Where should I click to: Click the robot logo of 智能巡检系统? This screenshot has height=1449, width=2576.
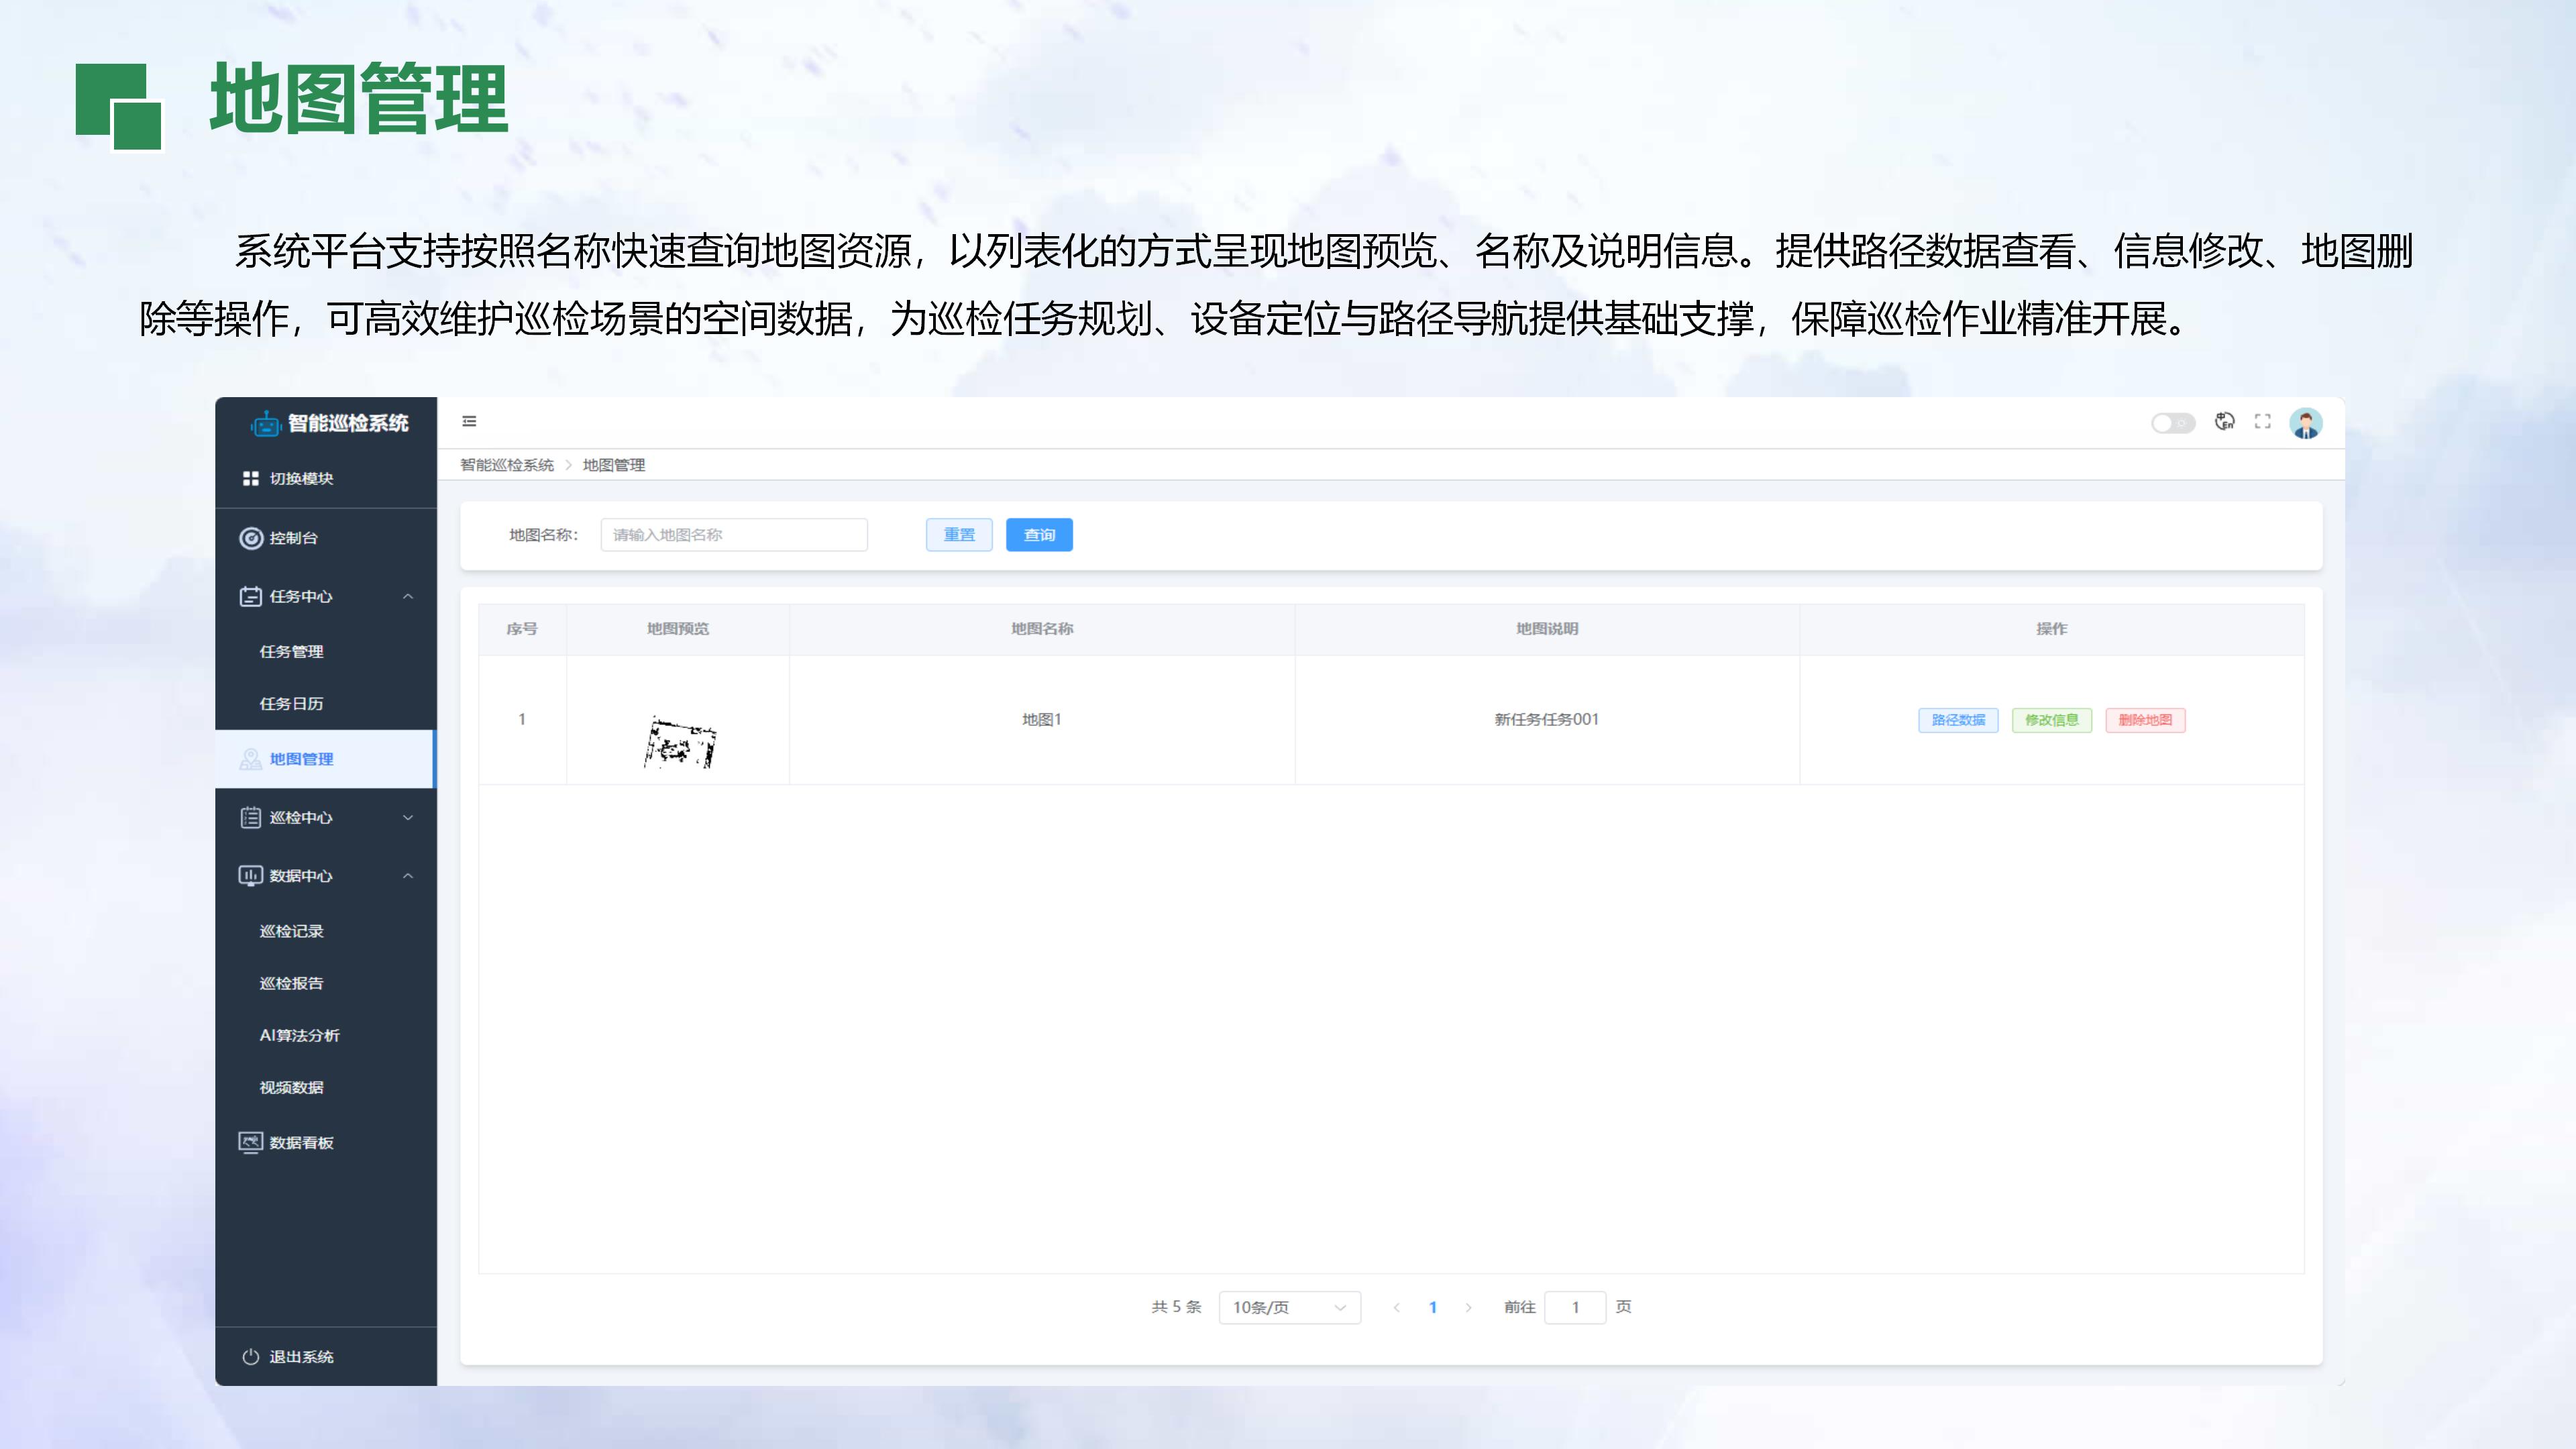266,424
